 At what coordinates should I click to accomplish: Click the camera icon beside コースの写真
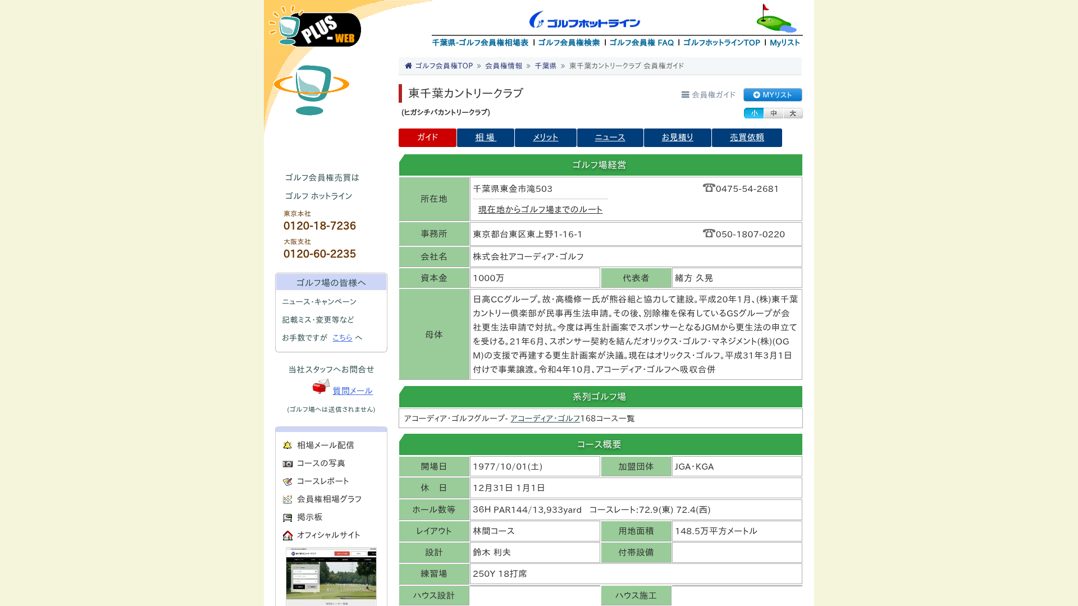click(287, 463)
